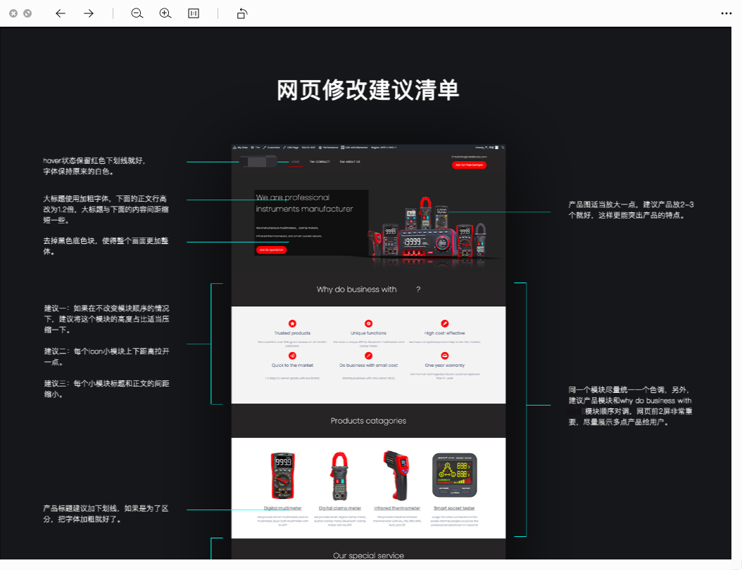Click the zoom out tool in the toolbar
Image resolution: width=742 pixels, height=570 pixels.
pyautogui.click(x=137, y=13)
